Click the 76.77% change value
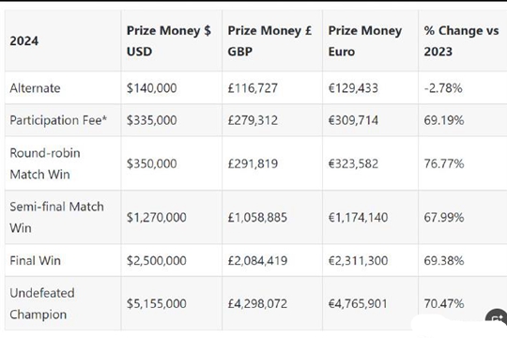The image size is (507, 338). tap(444, 163)
